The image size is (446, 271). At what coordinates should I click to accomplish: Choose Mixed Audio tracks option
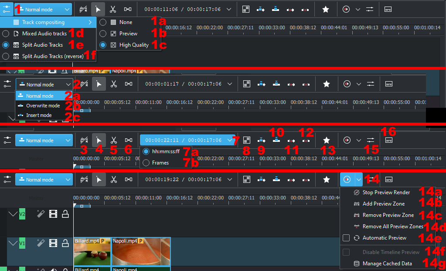(48, 34)
